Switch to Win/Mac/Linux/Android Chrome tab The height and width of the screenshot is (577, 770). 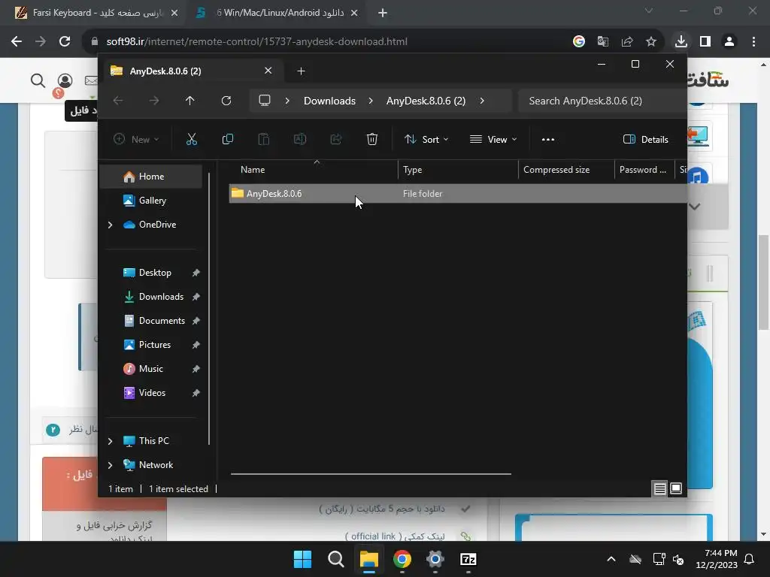(278, 13)
